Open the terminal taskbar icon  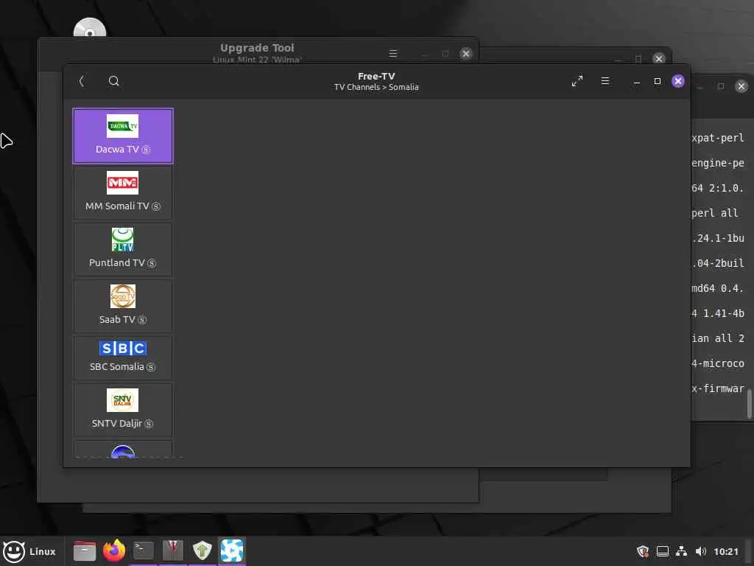point(144,551)
